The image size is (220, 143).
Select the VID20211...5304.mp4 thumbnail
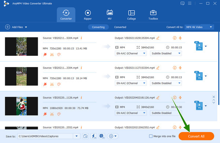[x=21, y=47]
